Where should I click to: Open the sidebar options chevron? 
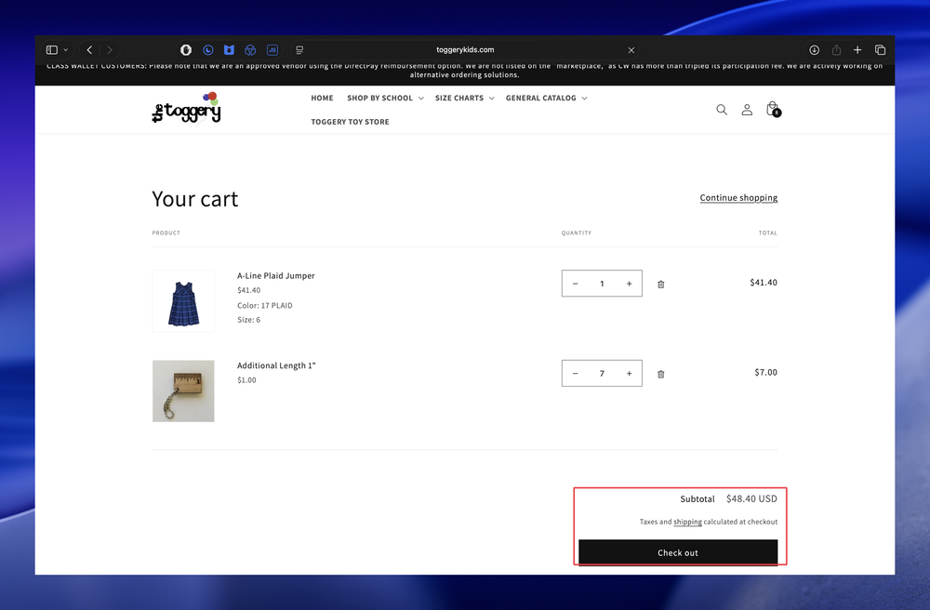(x=66, y=50)
